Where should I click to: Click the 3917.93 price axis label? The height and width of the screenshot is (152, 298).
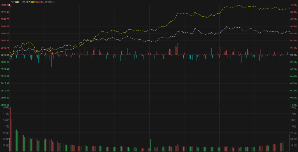(5, 83)
